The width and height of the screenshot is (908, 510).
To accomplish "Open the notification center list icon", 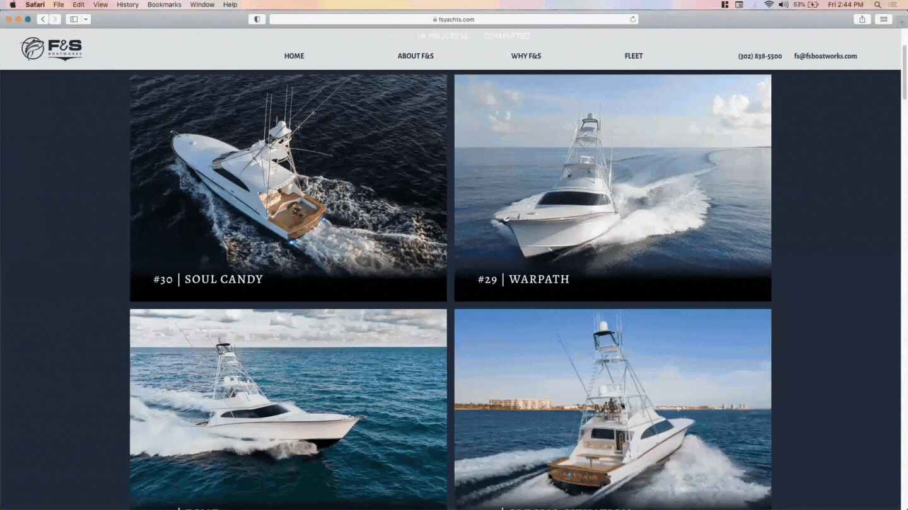I will click(x=892, y=4).
